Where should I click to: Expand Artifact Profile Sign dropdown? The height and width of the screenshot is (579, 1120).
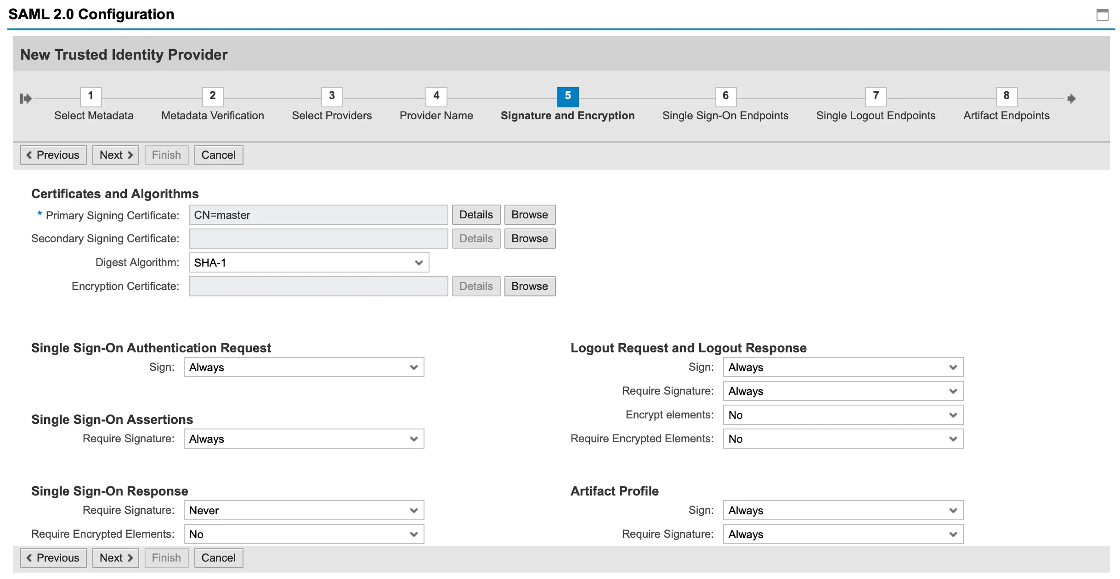coord(843,510)
